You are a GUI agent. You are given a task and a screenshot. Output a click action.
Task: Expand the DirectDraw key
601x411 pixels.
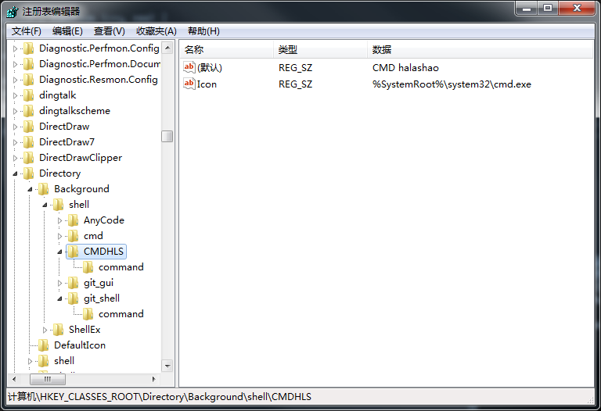(16, 127)
